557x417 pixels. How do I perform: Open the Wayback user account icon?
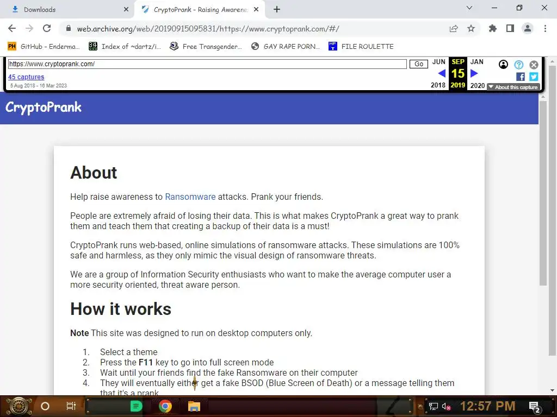pos(503,65)
